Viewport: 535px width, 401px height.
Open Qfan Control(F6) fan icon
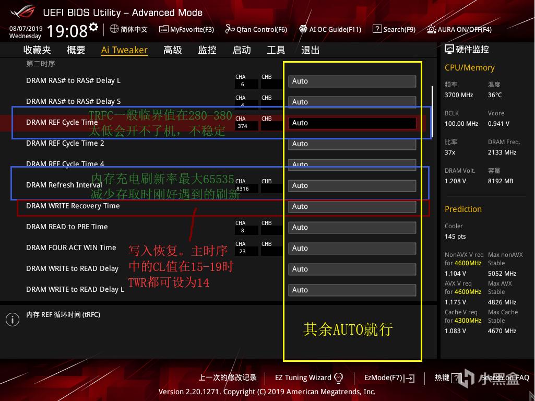230,29
